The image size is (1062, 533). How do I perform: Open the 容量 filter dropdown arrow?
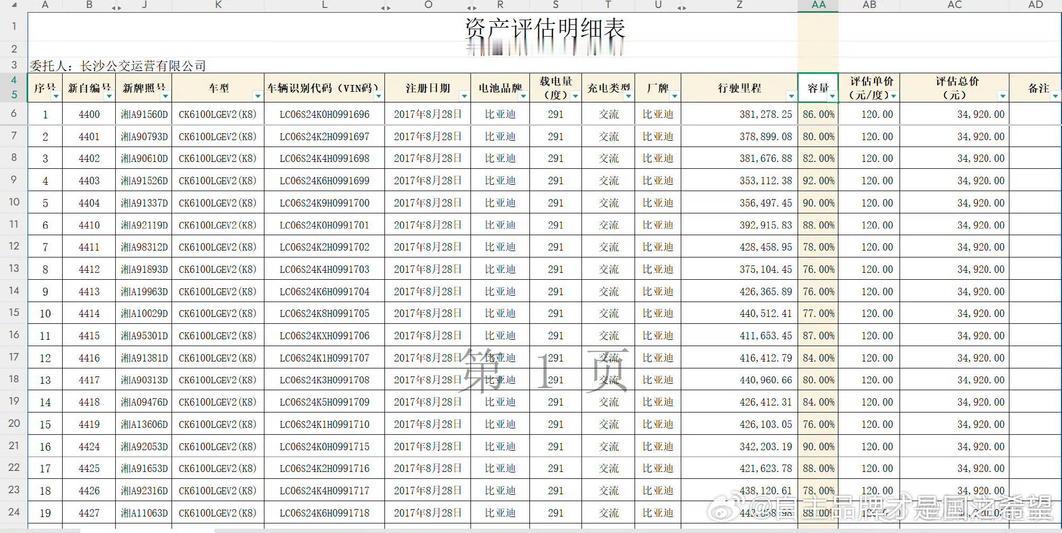(x=832, y=96)
